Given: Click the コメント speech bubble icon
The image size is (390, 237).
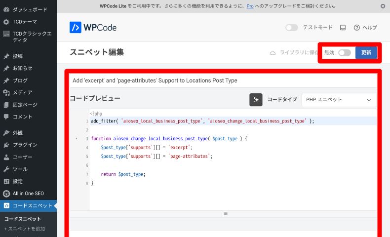Looking at the screenshot, I should (x=6, y=117).
